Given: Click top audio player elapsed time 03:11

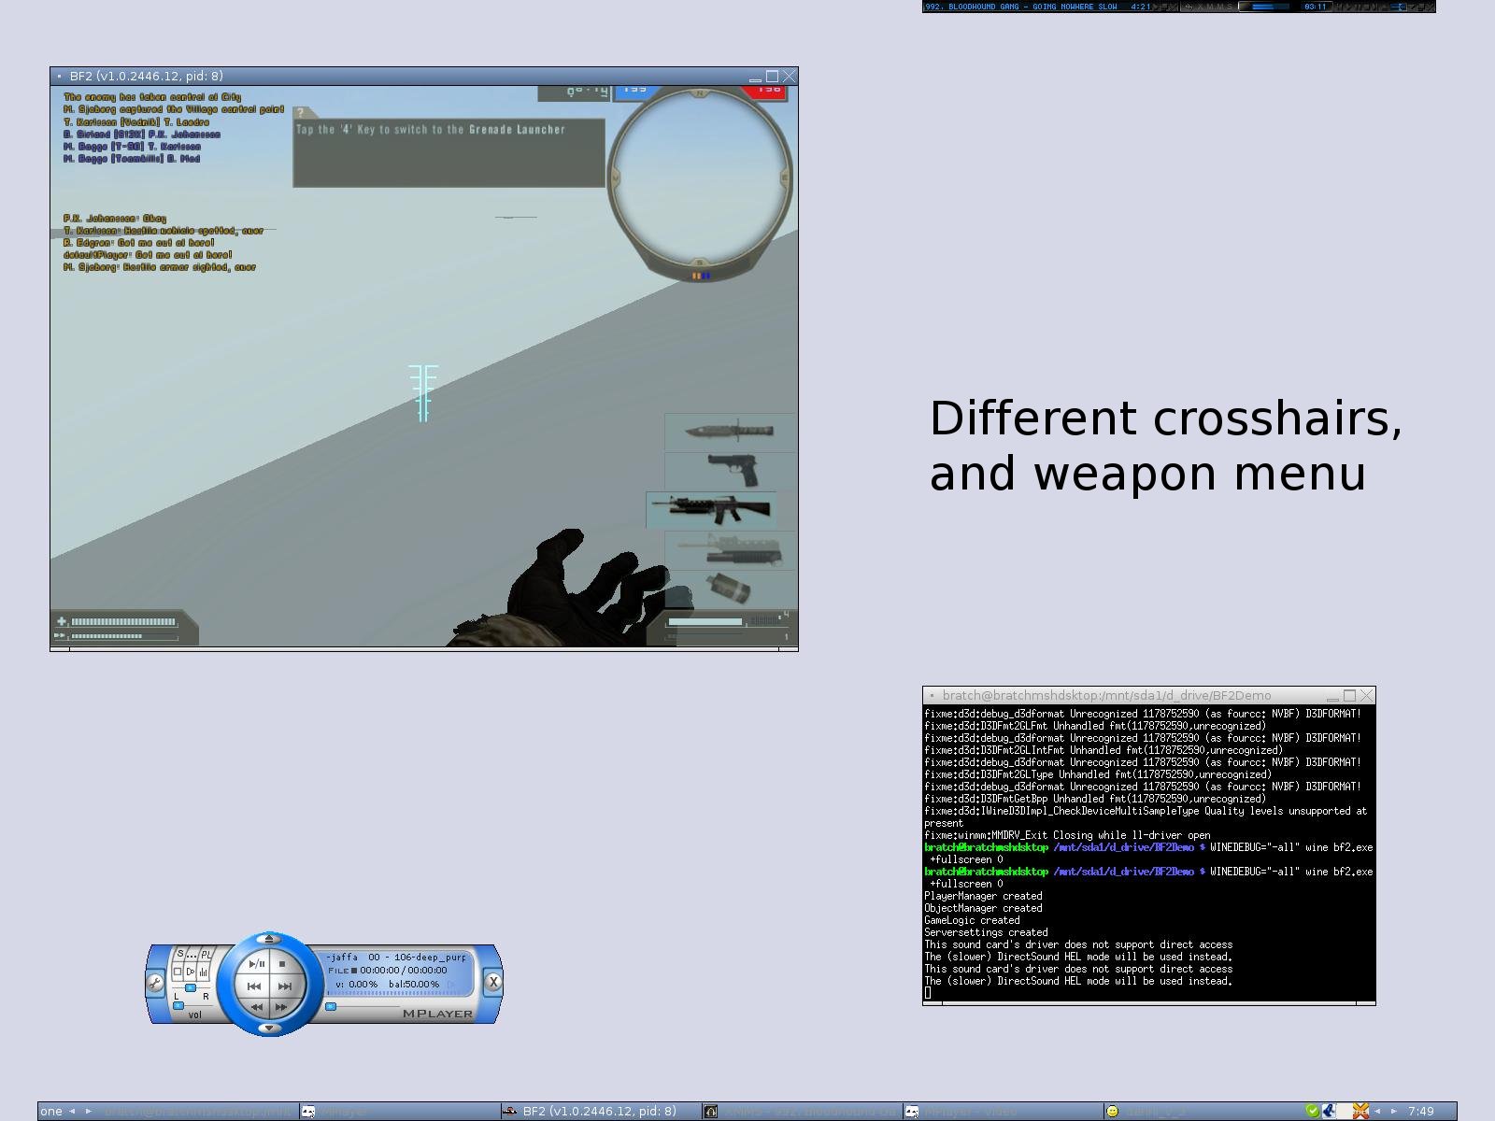Looking at the screenshot, I should tap(1316, 7).
